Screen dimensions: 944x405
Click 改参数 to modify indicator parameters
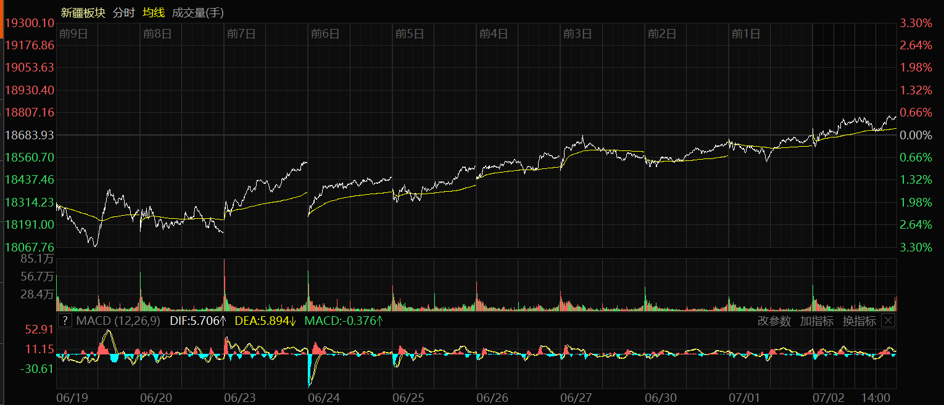click(x=774, y=321)
